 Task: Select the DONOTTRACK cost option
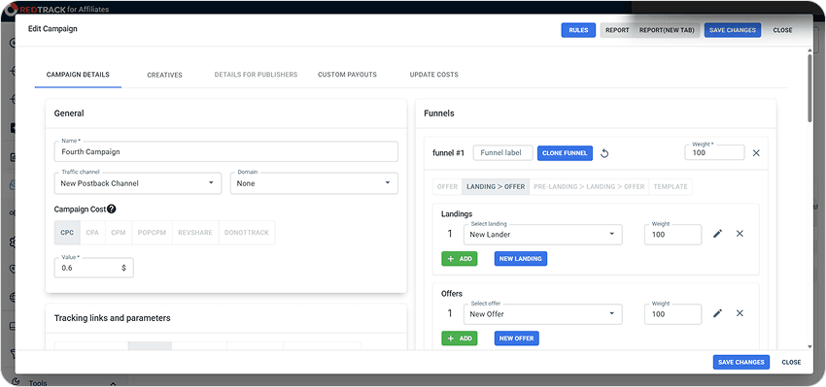pos(247,233)
